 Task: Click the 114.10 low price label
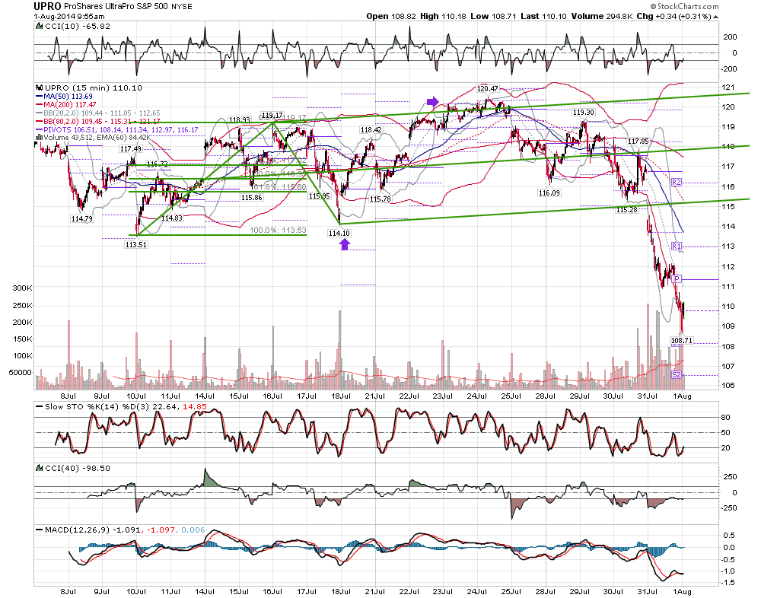coord(339,233)
